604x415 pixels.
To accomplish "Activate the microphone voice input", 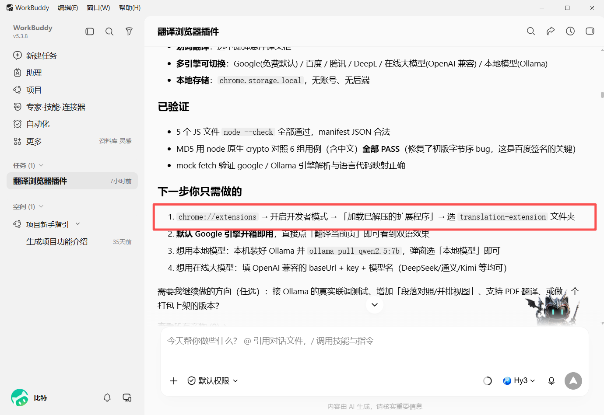I will (x=551, y=381).
